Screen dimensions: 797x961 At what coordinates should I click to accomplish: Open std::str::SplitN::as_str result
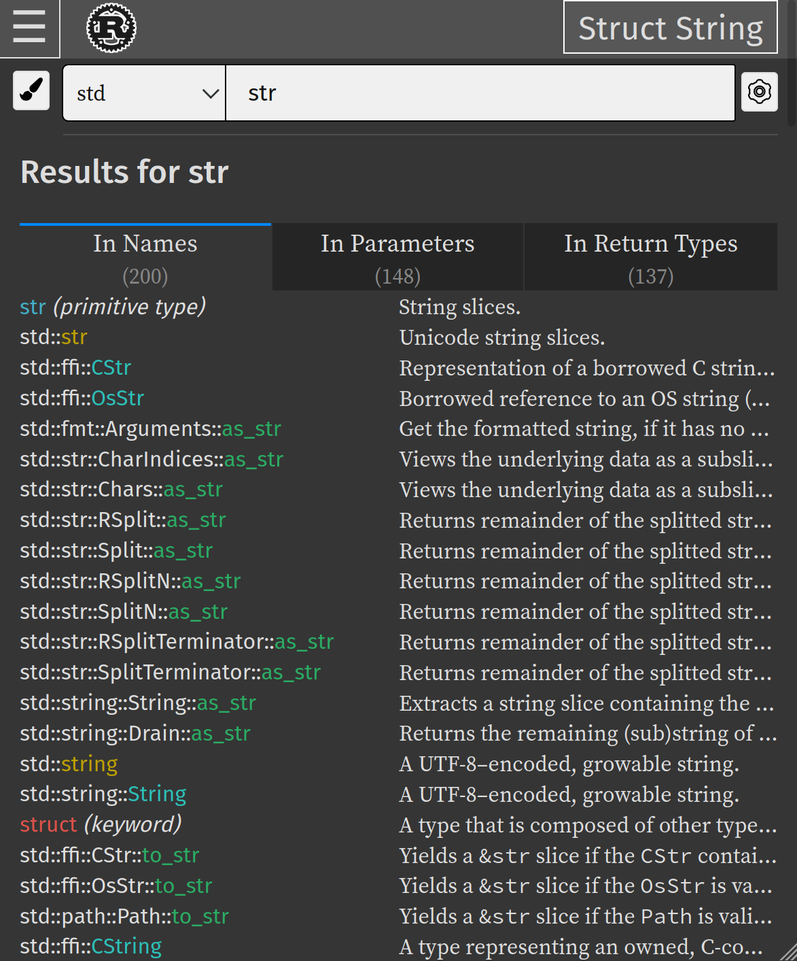pyautogui.click(x=124, y=611)
